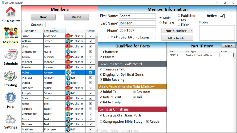The image size is (237, 133).
Task: Uncheck the Prayers checkbox
Action: 101,57
